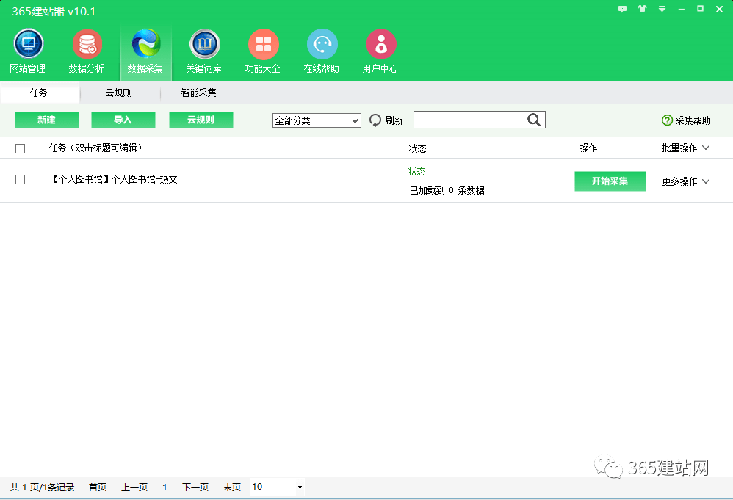Screen dimensions: 733x500
Task: Open the 功能大全 grid icon
Action: [x=263, y=44]
